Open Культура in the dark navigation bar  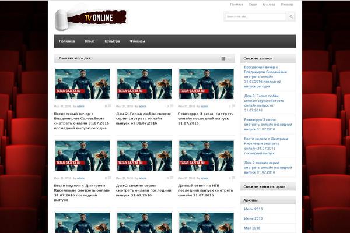click(112, 41)
